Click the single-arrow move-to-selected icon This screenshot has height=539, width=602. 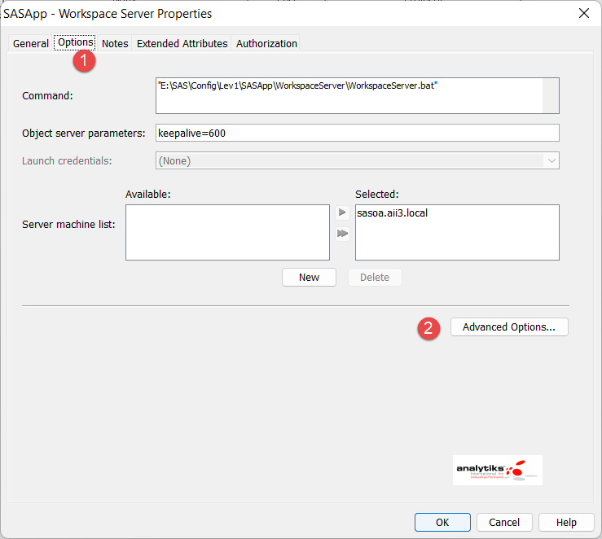(x=342, y=213)
